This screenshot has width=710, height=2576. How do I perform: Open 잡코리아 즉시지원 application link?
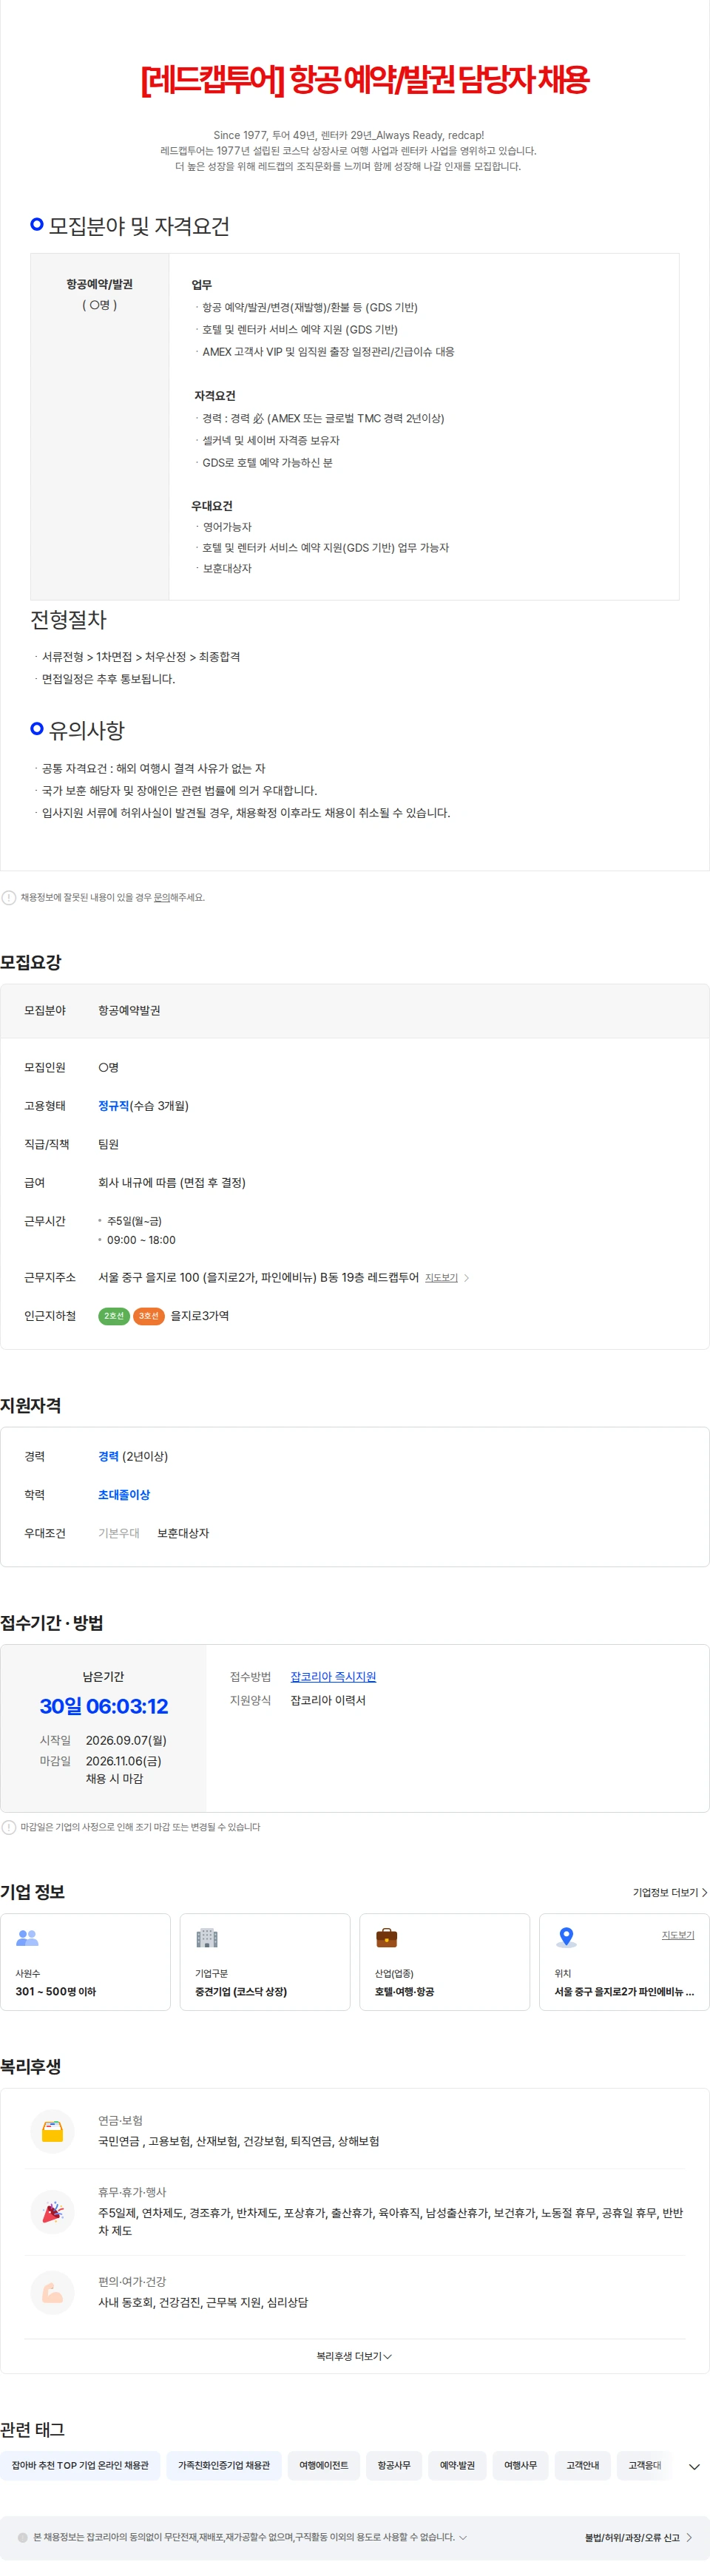click(x=333, y=1676)
